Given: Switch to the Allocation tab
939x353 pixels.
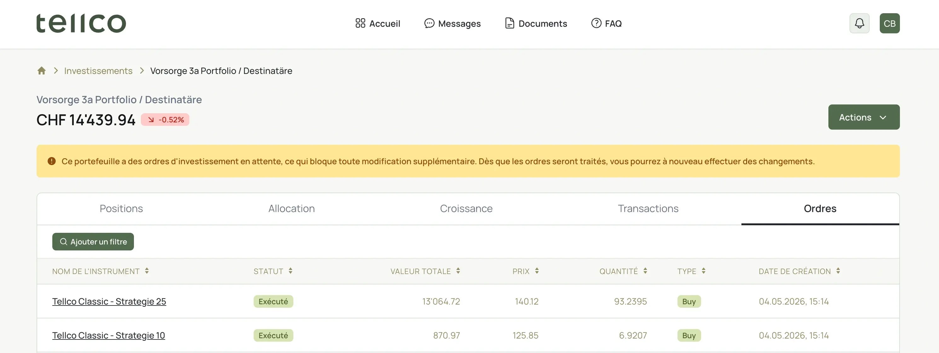Looking at the screenshot, I should click(291, 209).
